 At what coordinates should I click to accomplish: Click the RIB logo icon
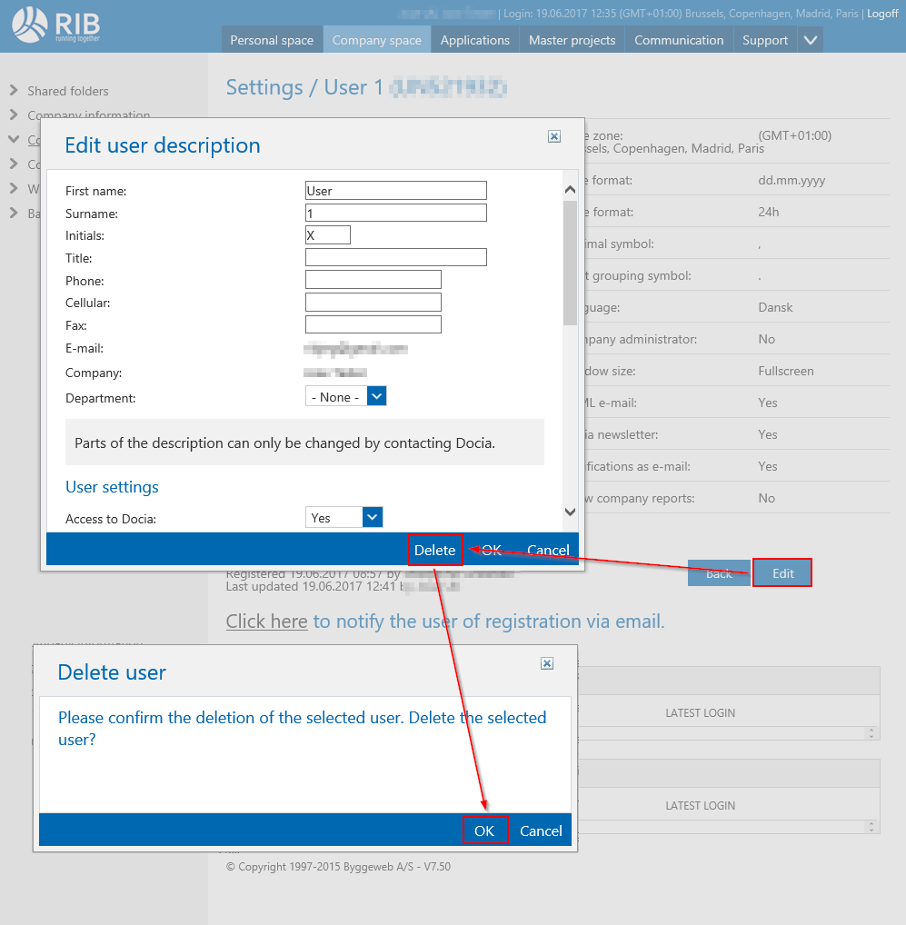coord(30,25)
